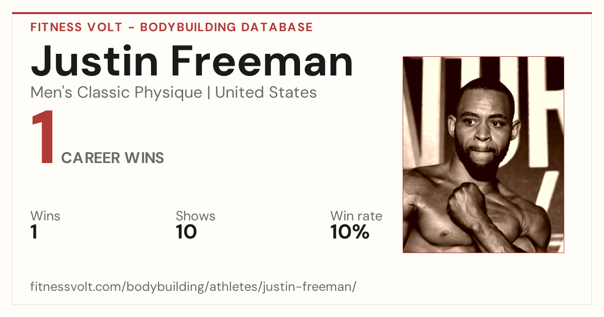The height and width of the screenshot is (317, 604).
Task: Click the Win rate label
Action: (356, 216)
